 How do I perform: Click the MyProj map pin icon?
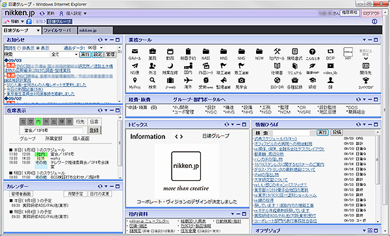[x=135, y=80]
